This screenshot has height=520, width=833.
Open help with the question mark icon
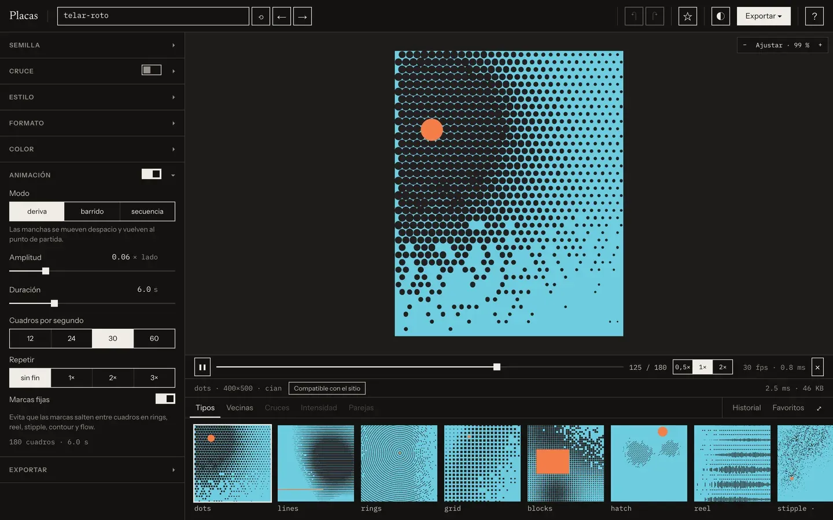(814, 16)
